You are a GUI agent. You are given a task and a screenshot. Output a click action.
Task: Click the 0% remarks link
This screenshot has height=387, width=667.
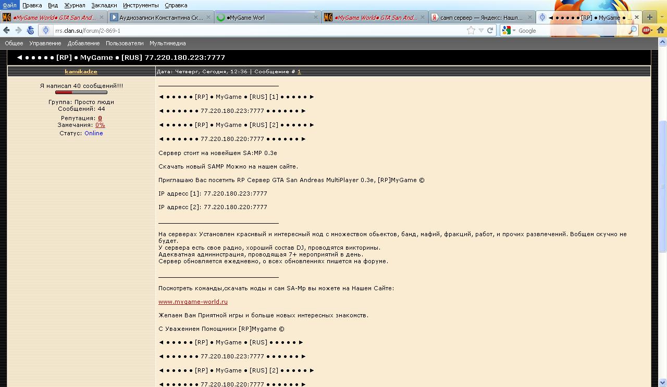(x=100, y=125)
